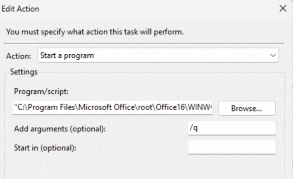Viewport: 293px width, 179px height.
Task: Click the chevron arrow of Action combo box
Action: pos(273,56)
